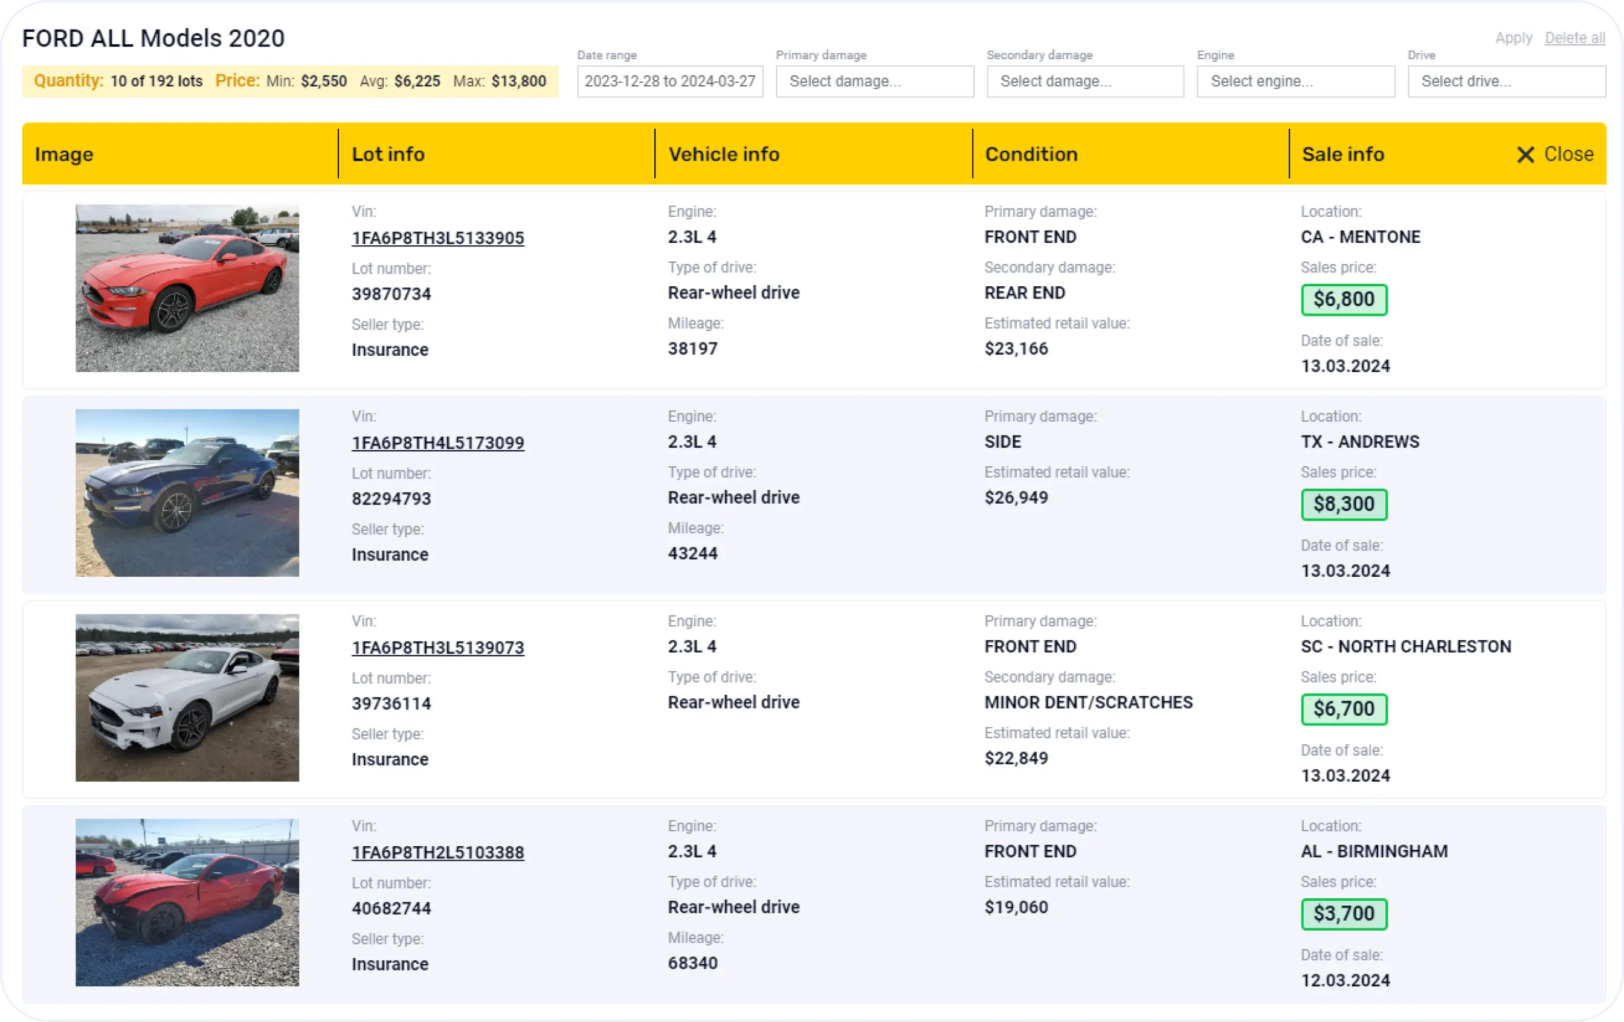Viewport: 1624px width, 1022px height.
Task: Click the Date range input field
Action: point(669,82)
